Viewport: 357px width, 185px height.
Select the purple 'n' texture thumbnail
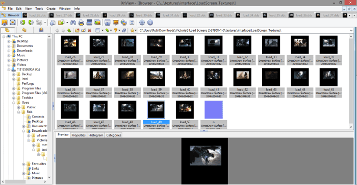tap(214, 110)
